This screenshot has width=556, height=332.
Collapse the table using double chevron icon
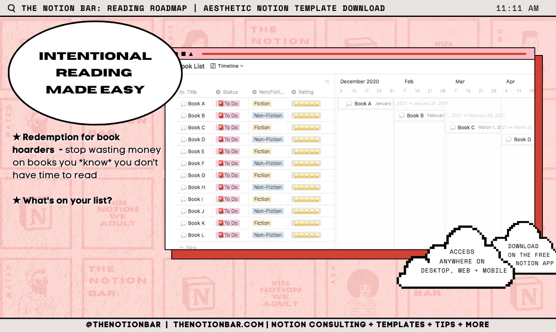[327, 82]
